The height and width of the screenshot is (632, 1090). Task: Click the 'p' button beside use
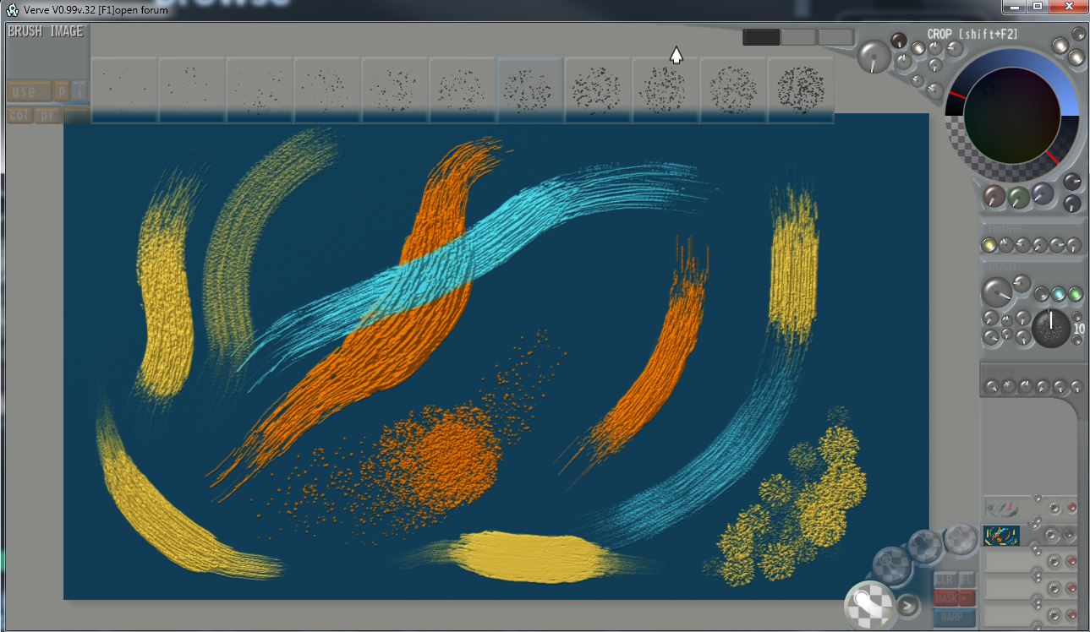(x=62, y=91)
